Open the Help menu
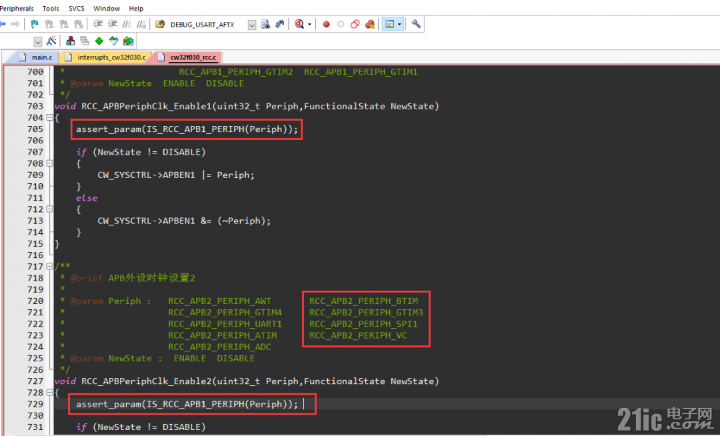This screenshot has height=436, width=720. pos(136,8)
